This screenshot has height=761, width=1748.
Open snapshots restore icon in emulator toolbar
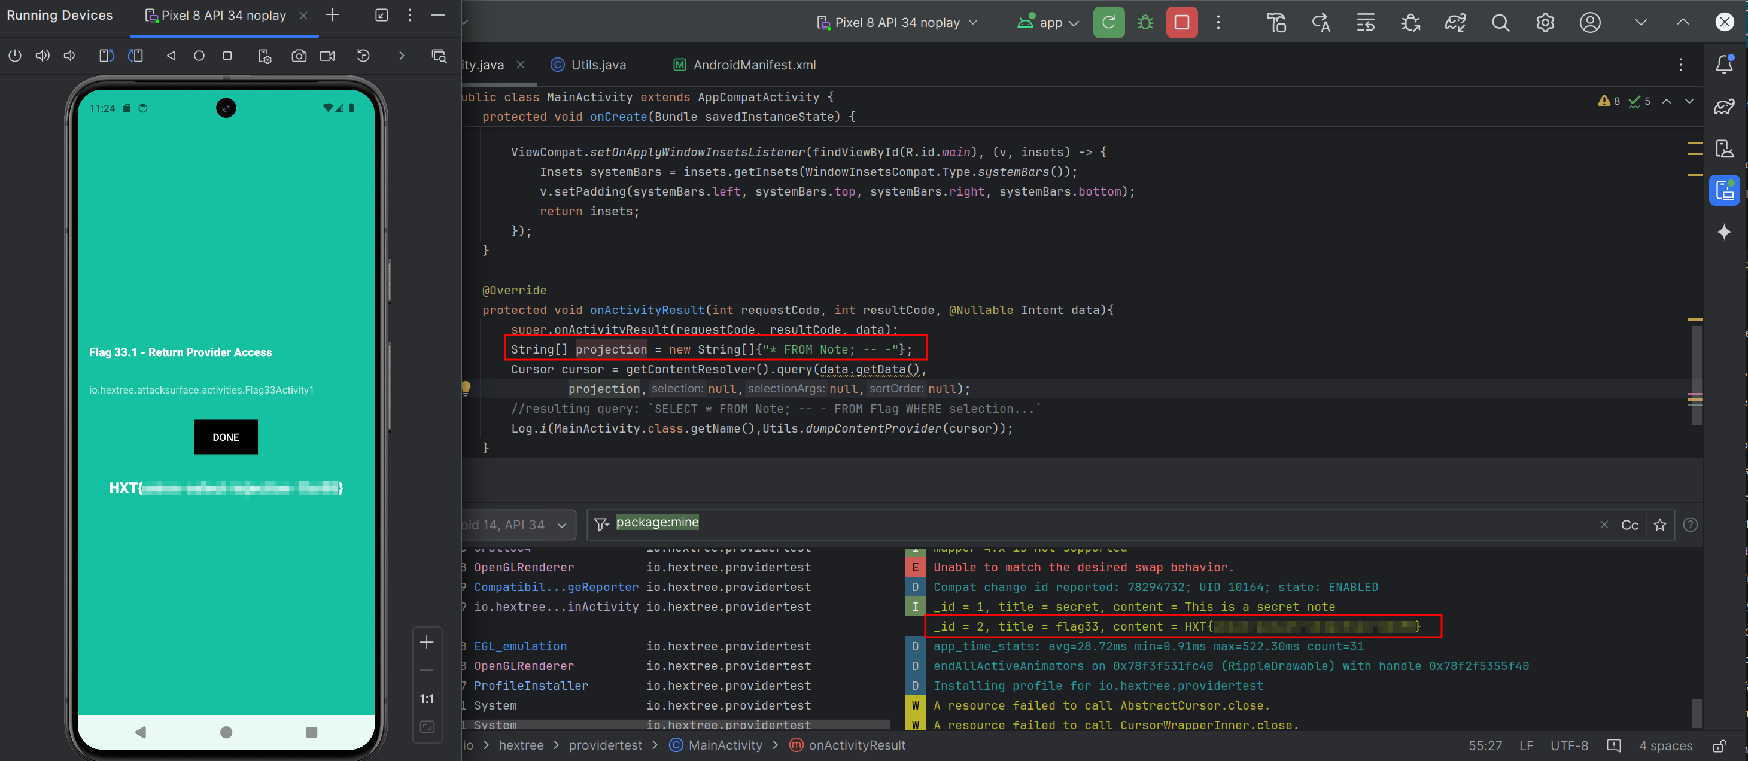364,56
